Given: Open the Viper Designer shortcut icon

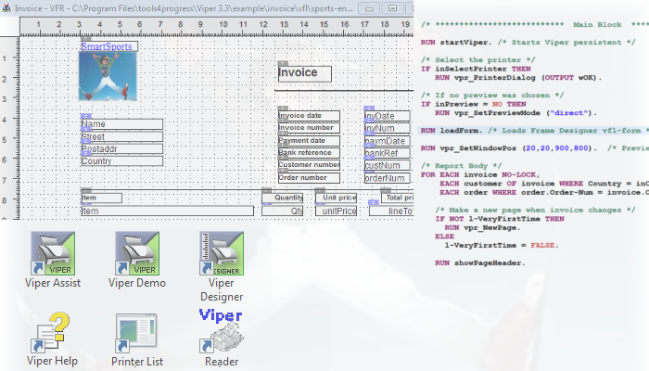Looking at the screenshot, I should pyautogui.click(x=222, y=253).
